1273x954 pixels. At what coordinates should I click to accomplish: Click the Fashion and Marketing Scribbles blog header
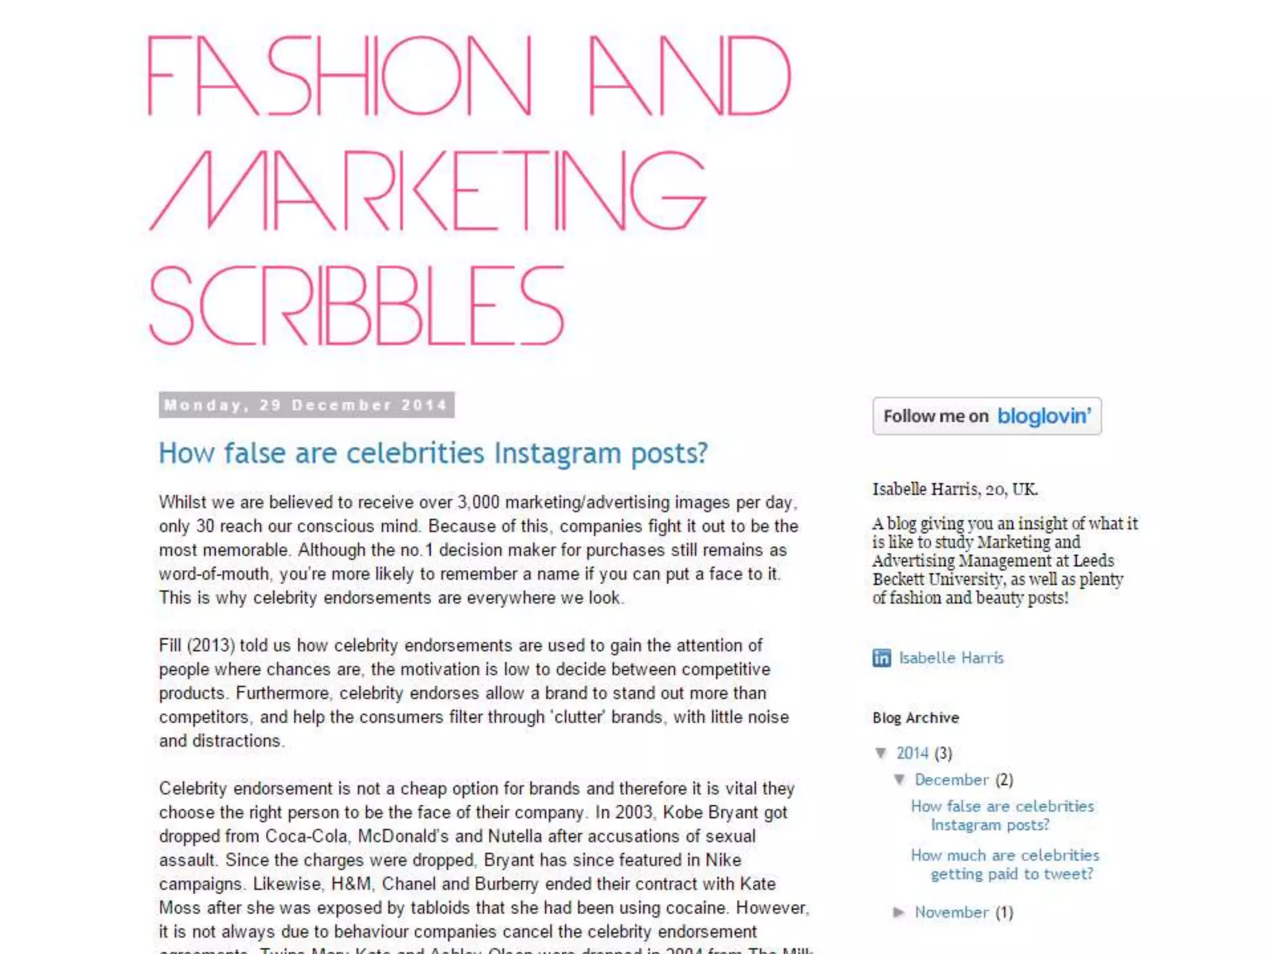point(469,189)
